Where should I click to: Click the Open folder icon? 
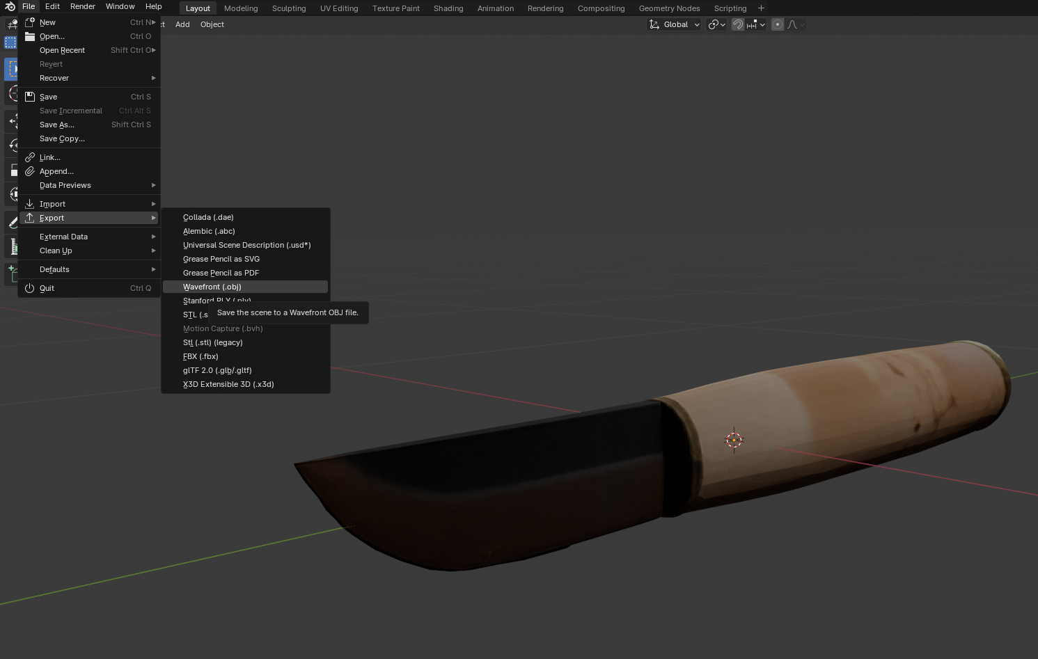[30, 36]
